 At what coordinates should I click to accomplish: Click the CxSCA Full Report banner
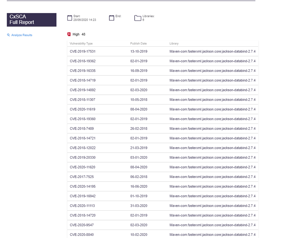point(32,20)
